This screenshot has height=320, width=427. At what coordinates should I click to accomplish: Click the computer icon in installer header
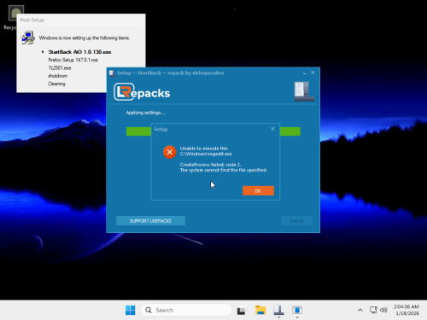click(x=304, y=91)
